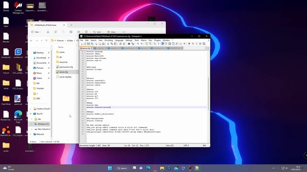Click the Cut icon in File Explorer toolbar

48,32
